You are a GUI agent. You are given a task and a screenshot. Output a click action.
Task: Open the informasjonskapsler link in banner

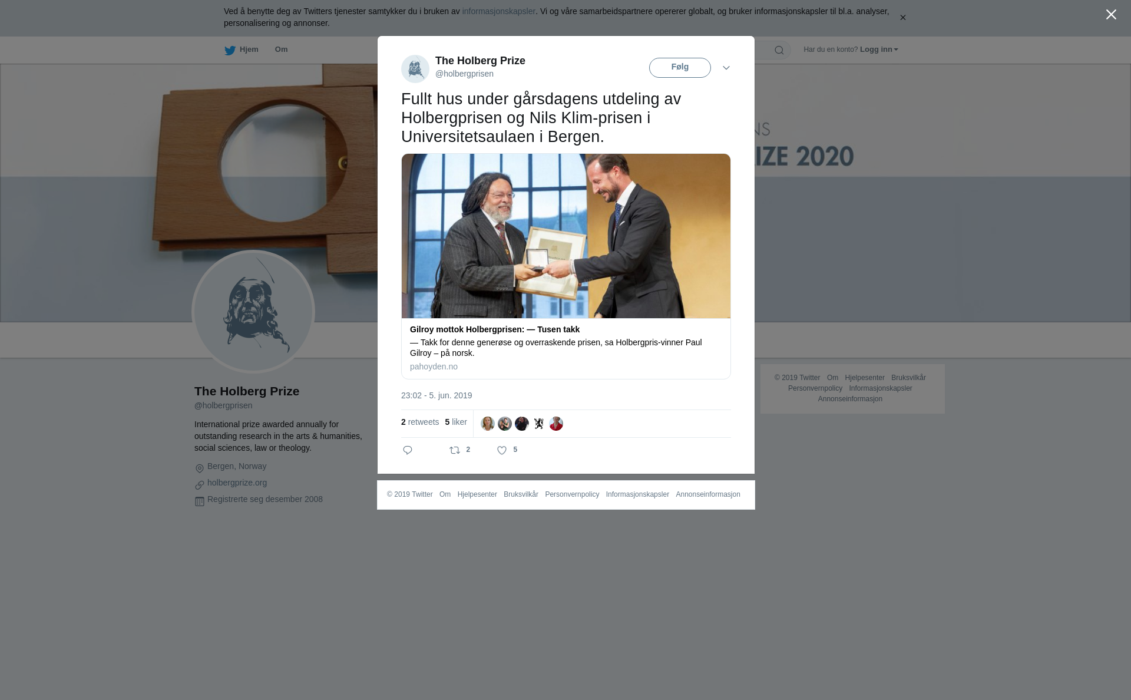coord(498,11)
